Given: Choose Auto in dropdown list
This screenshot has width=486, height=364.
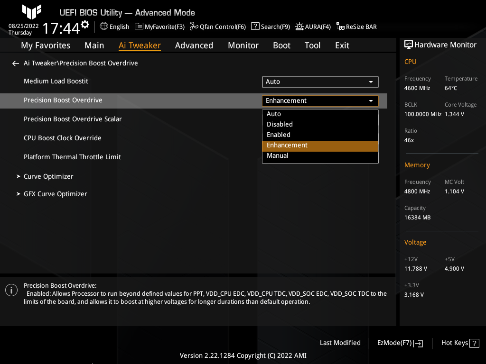Looking at the screenshot, I should point(320,114).
